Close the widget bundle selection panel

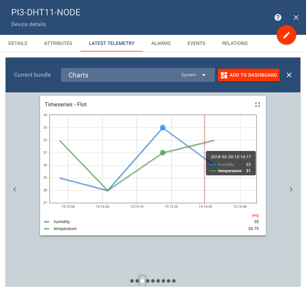tap(289, 75)
